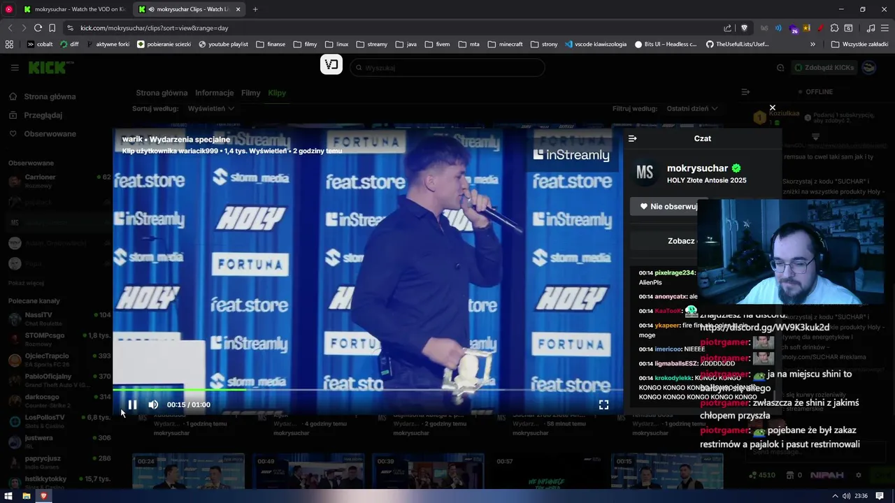Open the cobalt bookmark
Image resolution: width=895 pixels, height=503 pixels.
[x=40, y=44]
